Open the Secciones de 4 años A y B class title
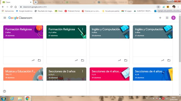Viewport: 181px width, 101px height. (150, 71)
